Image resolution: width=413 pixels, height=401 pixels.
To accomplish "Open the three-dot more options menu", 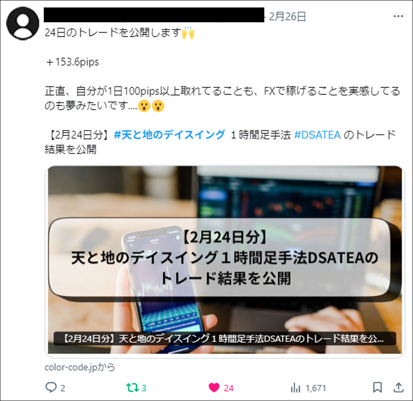I will click(x=398, y=17).
